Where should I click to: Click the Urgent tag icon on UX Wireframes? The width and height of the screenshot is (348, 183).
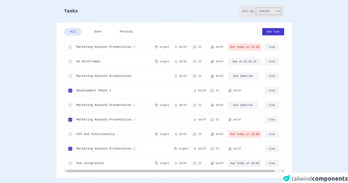156,61
